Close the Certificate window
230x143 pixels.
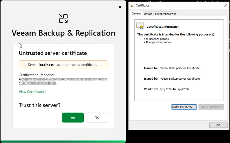click(x=225, y=5)
